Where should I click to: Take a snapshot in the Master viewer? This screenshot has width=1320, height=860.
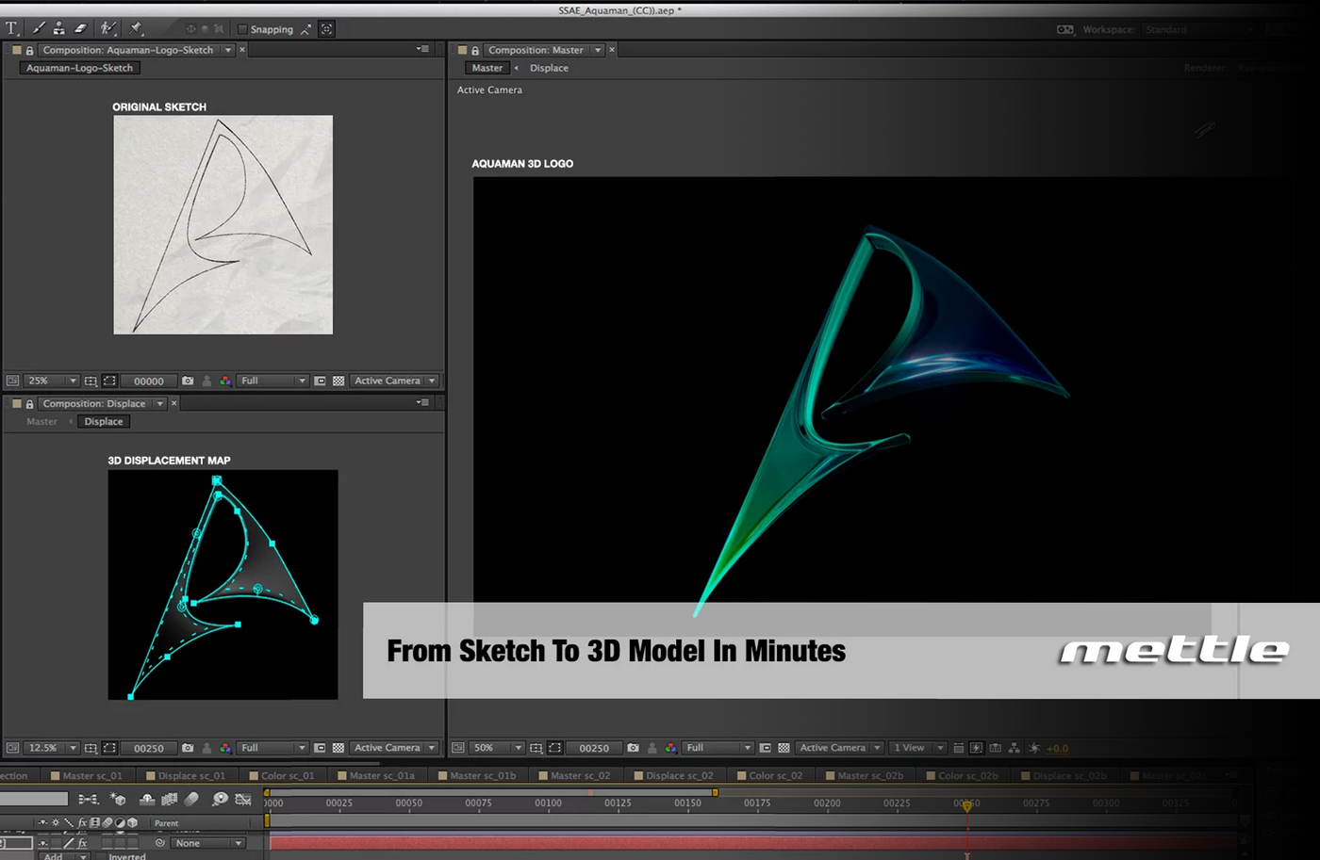point(633,748)
